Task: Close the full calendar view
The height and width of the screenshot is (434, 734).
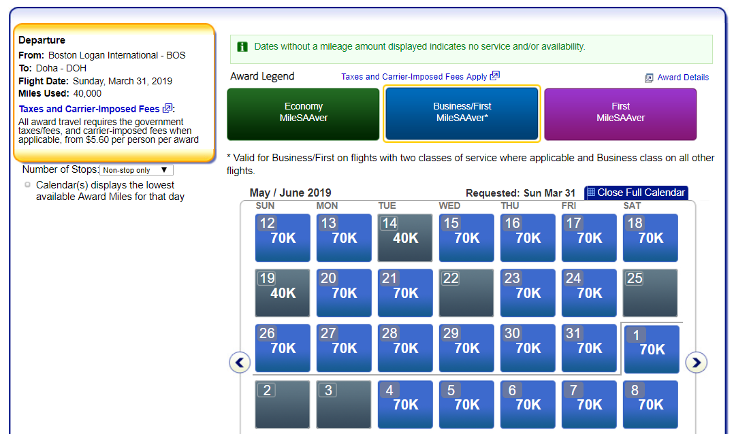Action: click(636, 193)
